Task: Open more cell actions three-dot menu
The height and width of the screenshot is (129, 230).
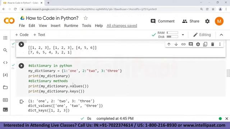Action: click(x=220, y=44)
